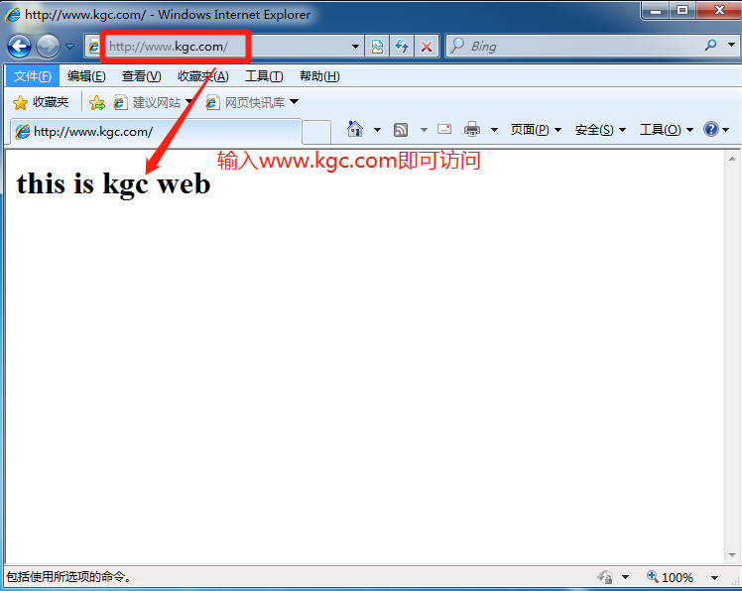The width and height of the screenshot is (742, 591).
Task: Expand the Home button dropdown arrow
Action: click(x=377, y=130)
